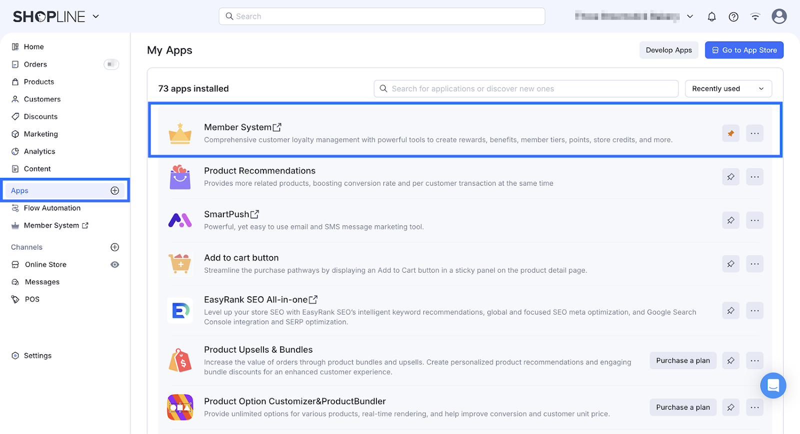Viewport: 800px width, 434px height.
Task: Open more options for SmartPush
Action: pos(754,220)
